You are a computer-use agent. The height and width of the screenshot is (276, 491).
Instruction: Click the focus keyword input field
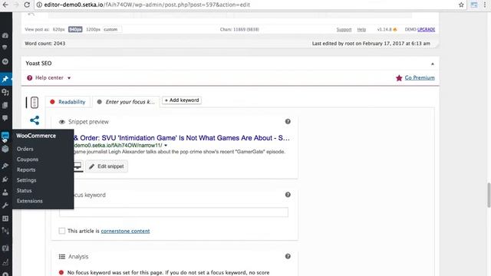[x=173, y=212]
